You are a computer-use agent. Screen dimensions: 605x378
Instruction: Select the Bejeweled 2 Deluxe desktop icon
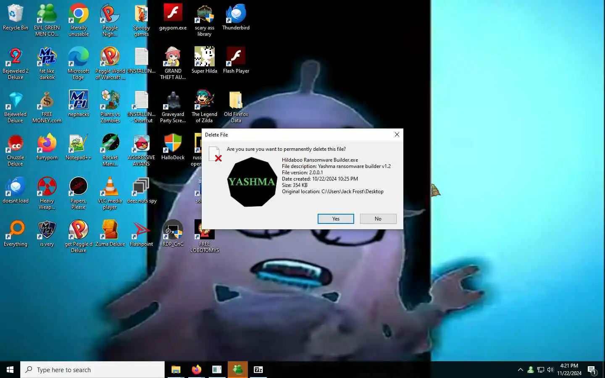point(16,63)
